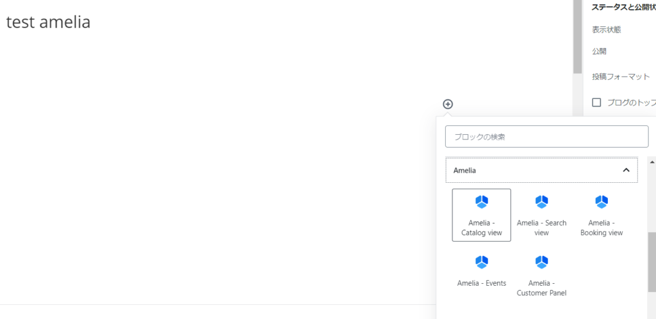Click the 公開 label in sidebar
Screen dimensions: 656x319
tap(599, 51)
